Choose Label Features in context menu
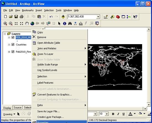The width and height of the screenshot is (152, 123). [x=59, y=83]
